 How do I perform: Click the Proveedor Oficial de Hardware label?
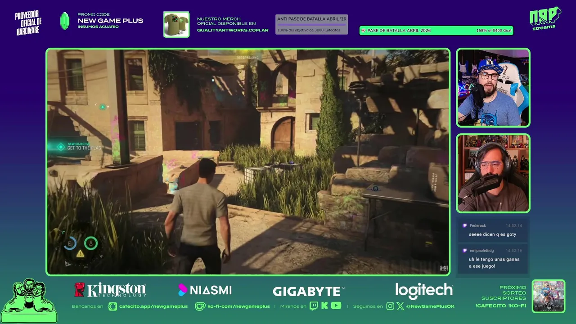[28, 23]
